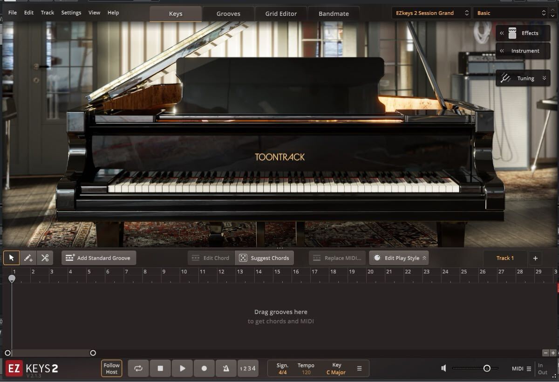
Task: Select the pencil draw tool
Action: point(28,258)
